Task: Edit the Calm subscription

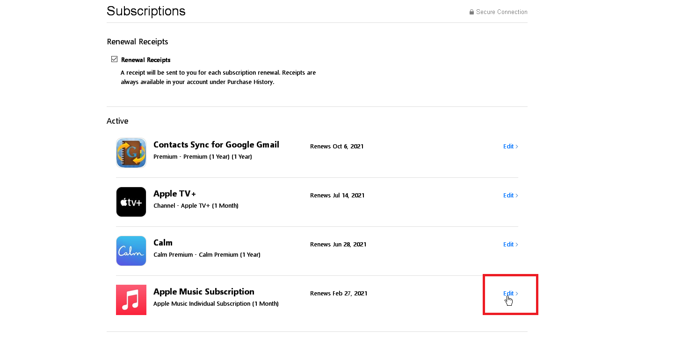Action: pos(511,244)
